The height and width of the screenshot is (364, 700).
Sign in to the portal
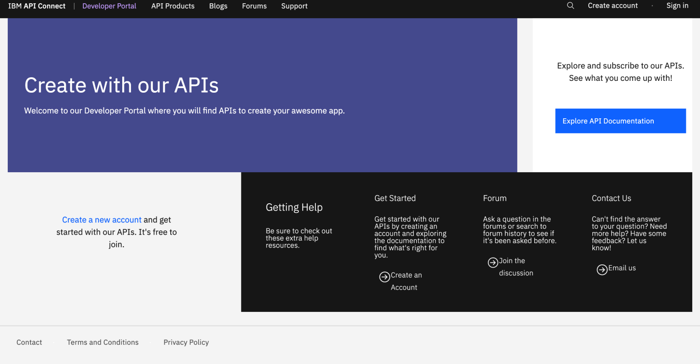tap(677, 5)
